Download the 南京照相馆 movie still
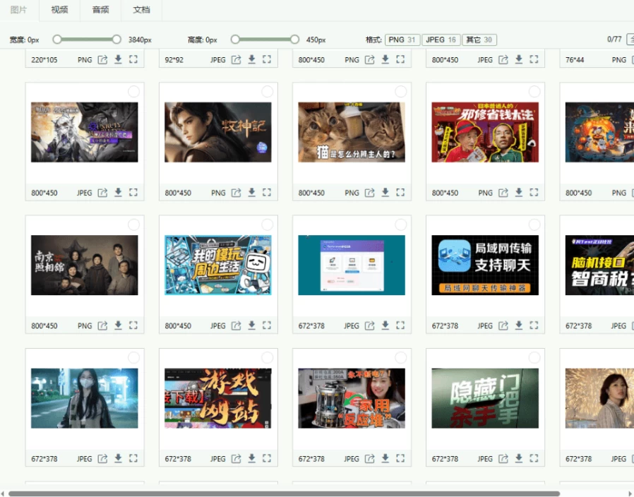 coord(118,326)
